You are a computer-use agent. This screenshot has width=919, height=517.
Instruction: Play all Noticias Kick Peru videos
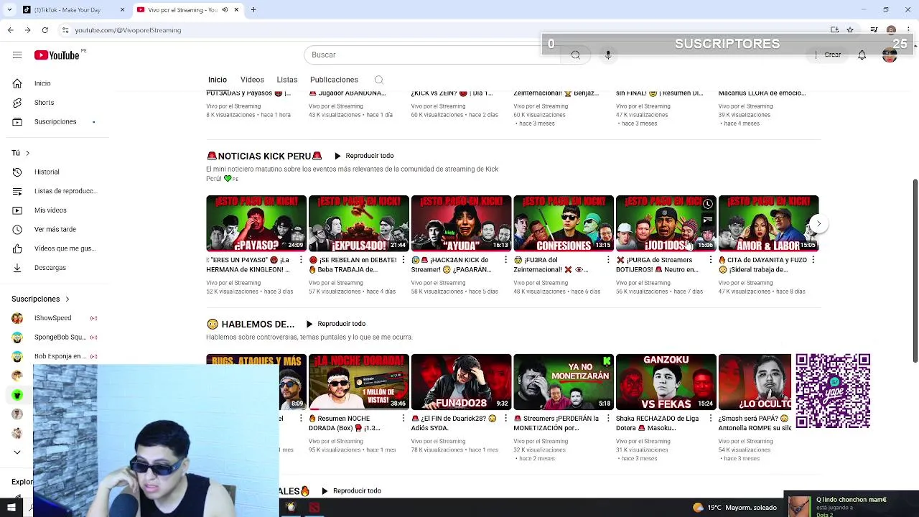coord(364,156)
